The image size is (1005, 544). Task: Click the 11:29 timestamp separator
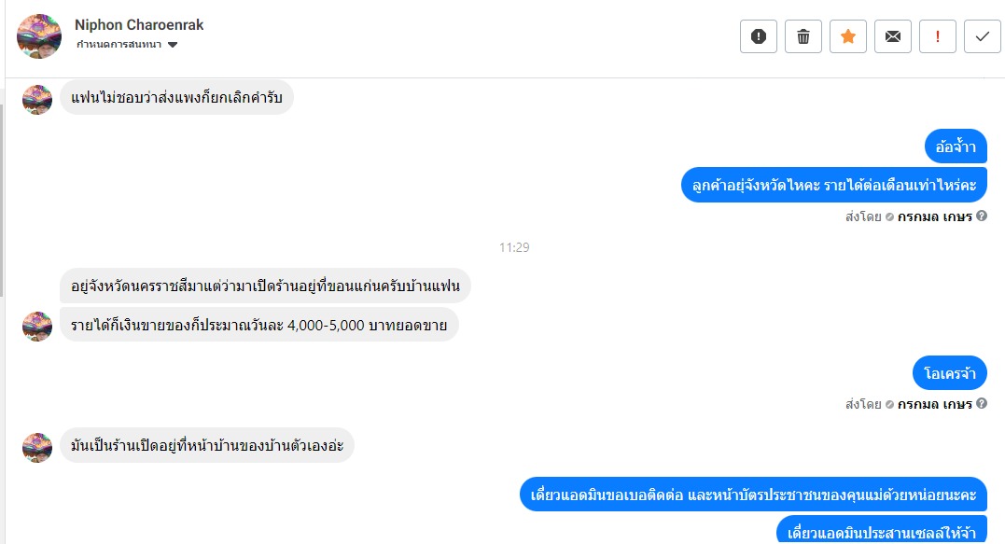coord(514,247)
